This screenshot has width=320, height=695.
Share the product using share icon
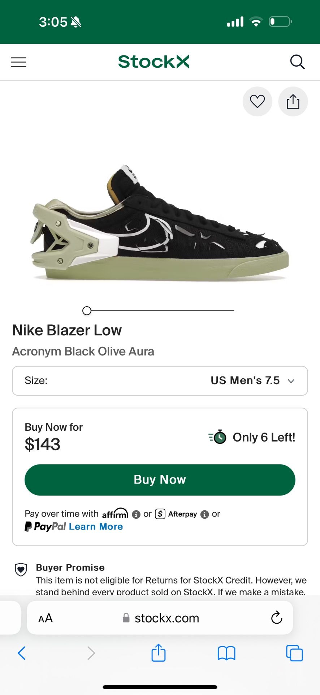(x=293, y=101)
